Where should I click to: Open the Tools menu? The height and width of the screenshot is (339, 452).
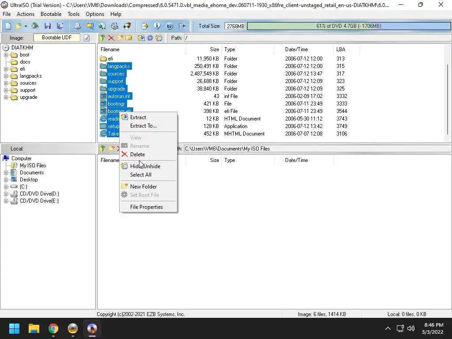[74, 14]
